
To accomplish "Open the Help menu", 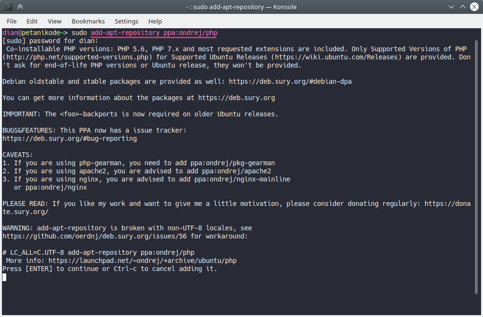I will pos(155,21).
